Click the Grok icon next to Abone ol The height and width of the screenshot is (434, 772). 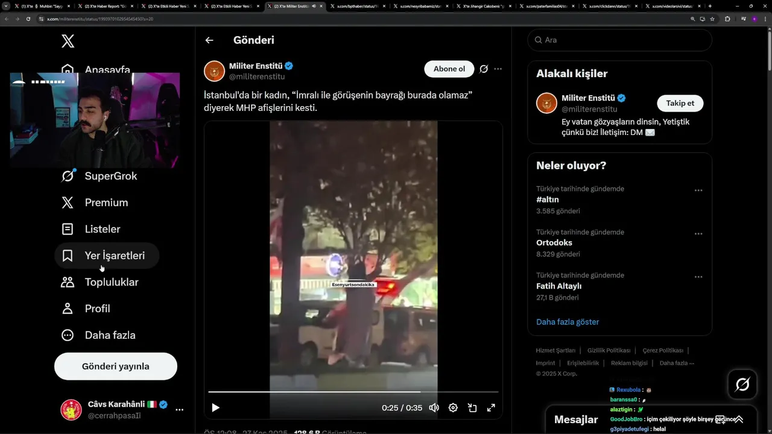coord(484,69)
